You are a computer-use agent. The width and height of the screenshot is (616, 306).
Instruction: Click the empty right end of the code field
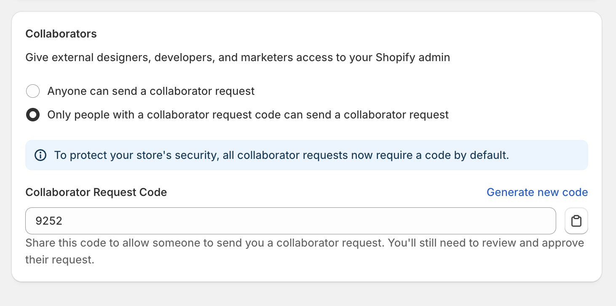point(506,221)
